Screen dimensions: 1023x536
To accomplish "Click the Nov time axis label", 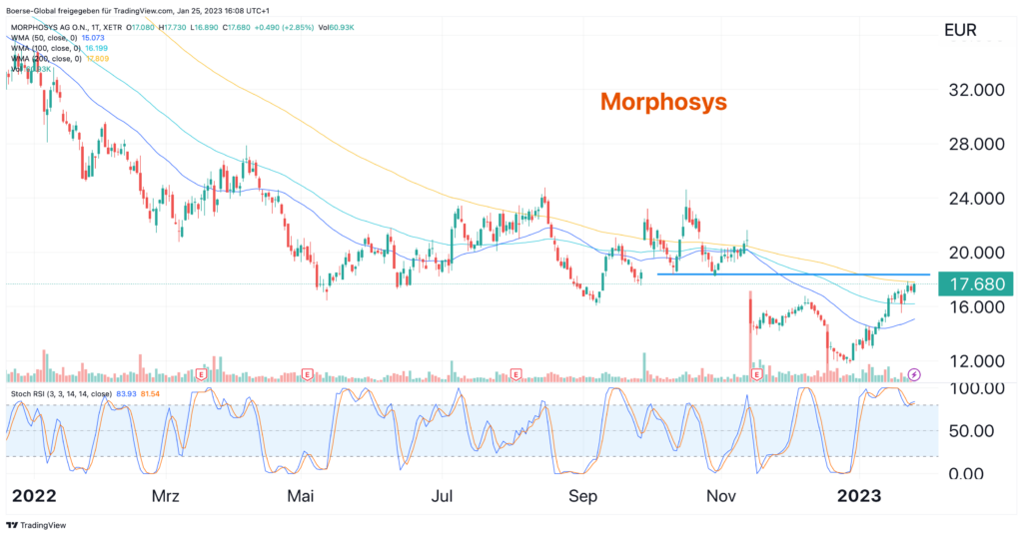I will (721, 496).
